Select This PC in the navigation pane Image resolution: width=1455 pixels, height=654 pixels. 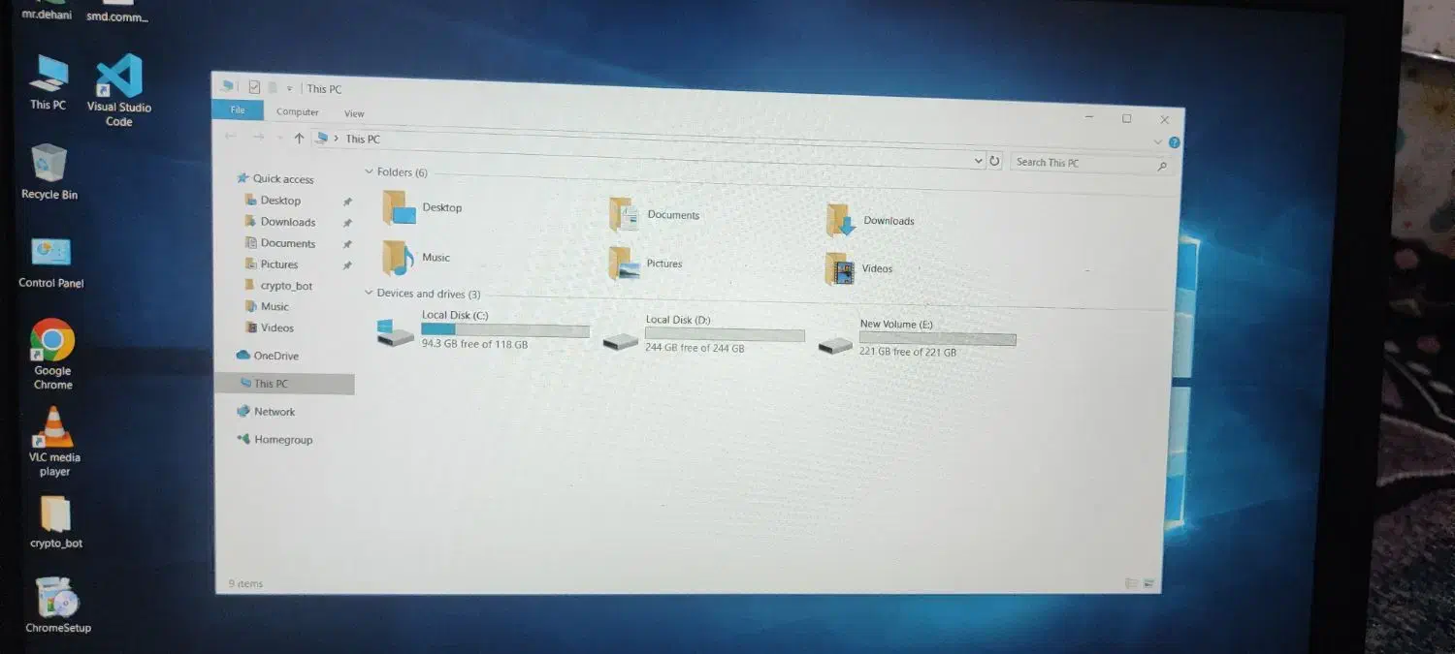tap(285, 384)
